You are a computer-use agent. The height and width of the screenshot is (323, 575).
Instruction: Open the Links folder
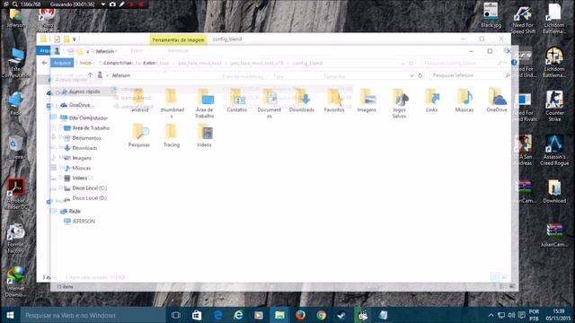coord(431,100)
